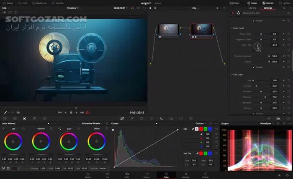293x179 pixels.
Task: Toggle the red loop playback button
Action: 87,112
